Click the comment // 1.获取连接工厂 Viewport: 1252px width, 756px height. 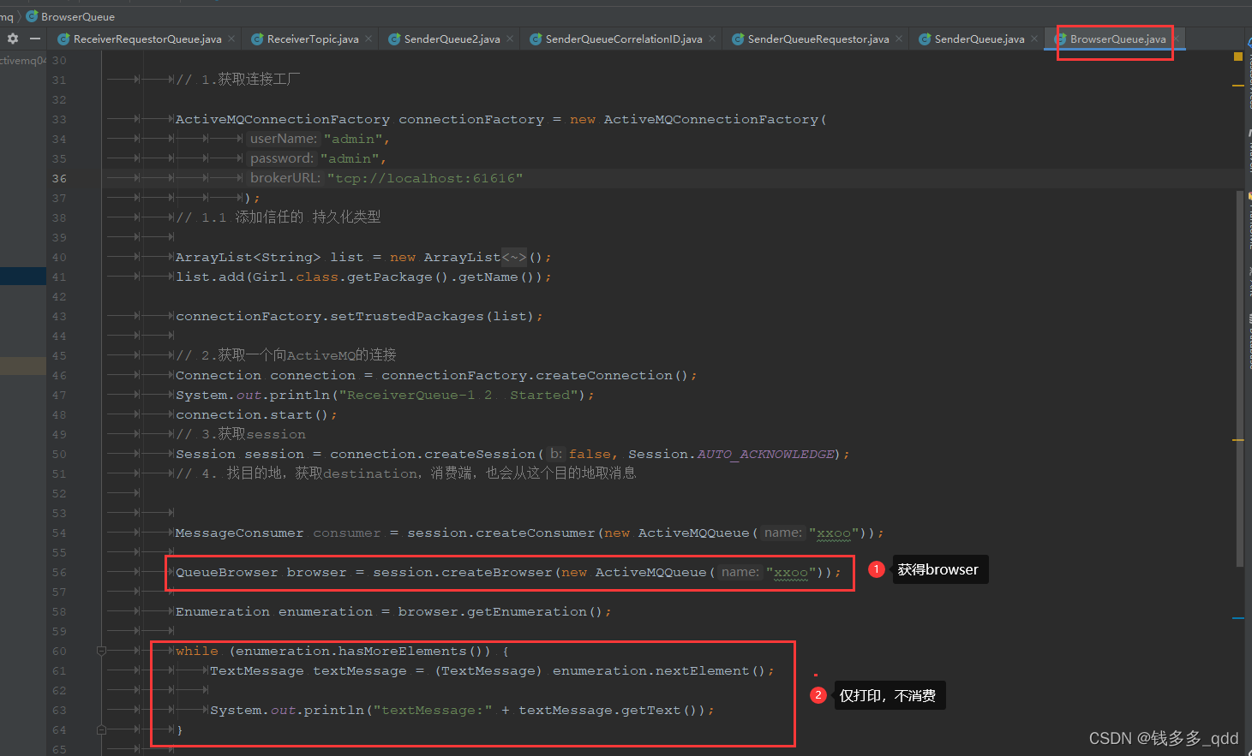click(x=238, y=80)
